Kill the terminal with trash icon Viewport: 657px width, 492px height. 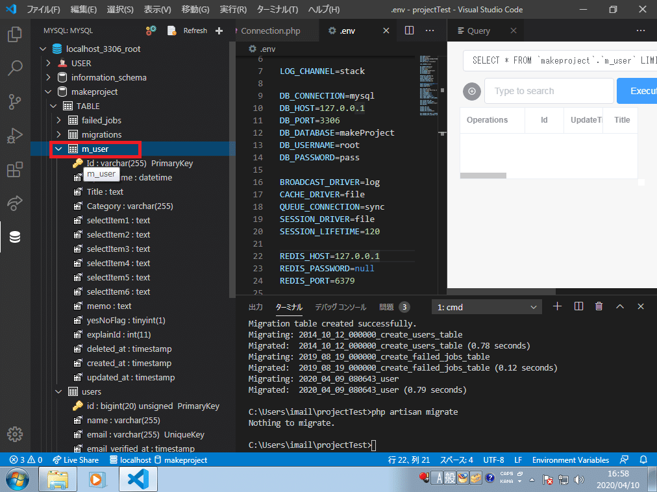599,307
